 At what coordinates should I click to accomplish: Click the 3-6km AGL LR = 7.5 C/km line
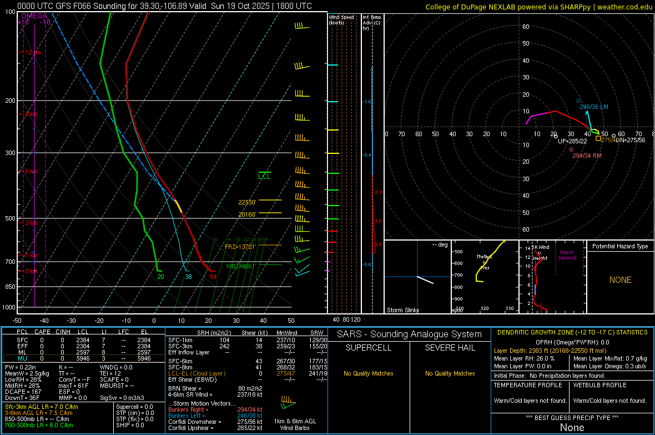click(x=39, y=413)
